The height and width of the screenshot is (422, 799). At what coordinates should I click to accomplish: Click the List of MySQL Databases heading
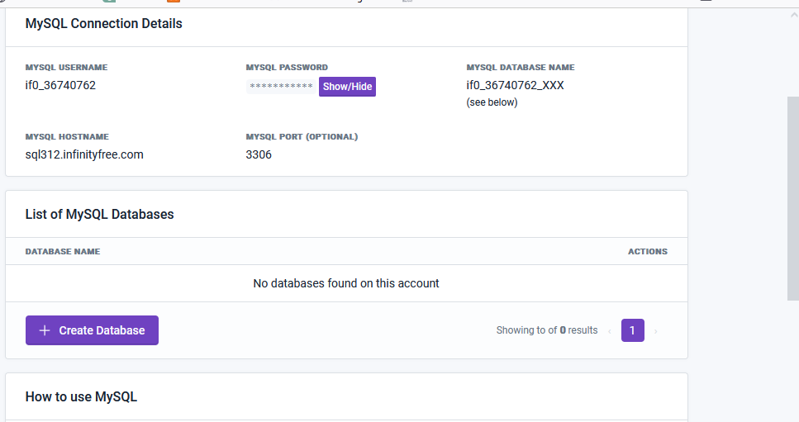100,214
